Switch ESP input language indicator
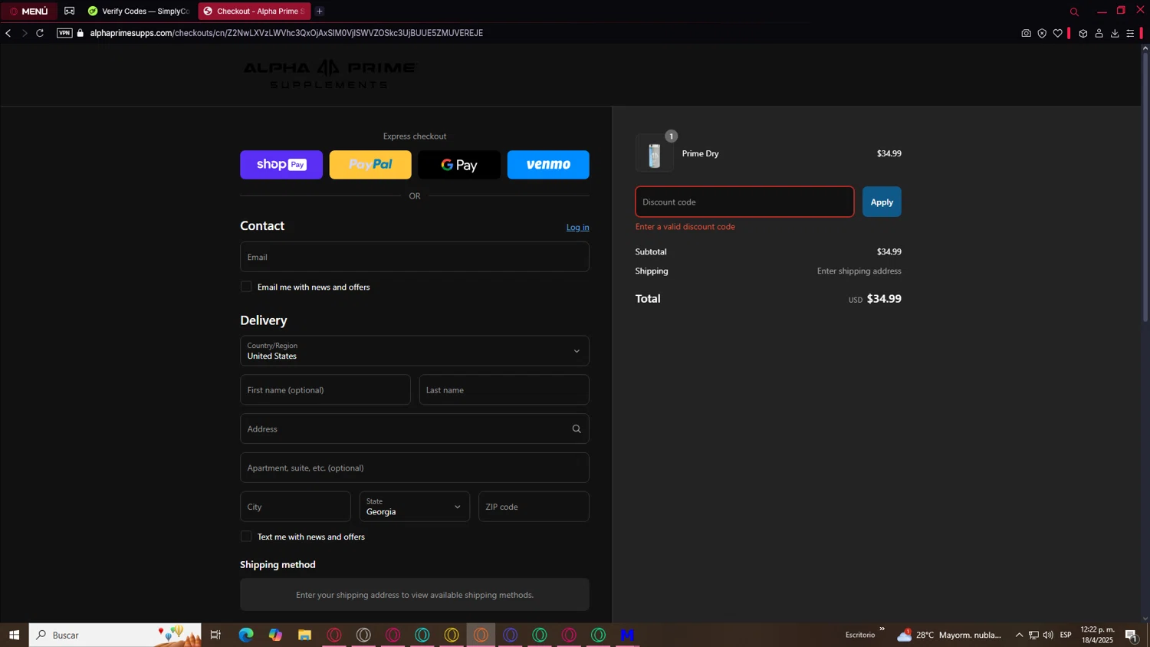The width and height of the screenshot is (1150, 647). (x=1066, y=635)
